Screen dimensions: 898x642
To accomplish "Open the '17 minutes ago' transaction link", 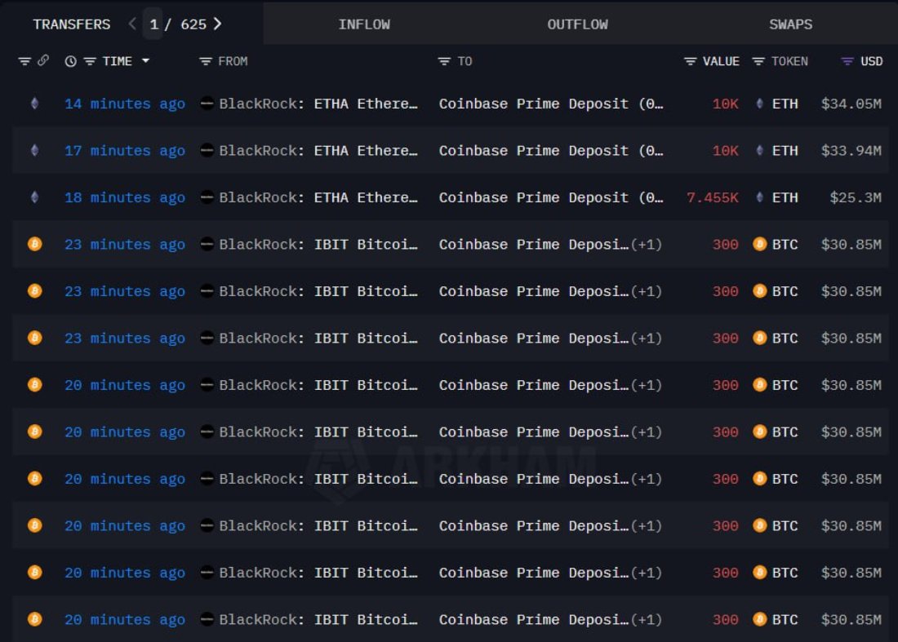I will pyautogui.click(x=125, y=151).
